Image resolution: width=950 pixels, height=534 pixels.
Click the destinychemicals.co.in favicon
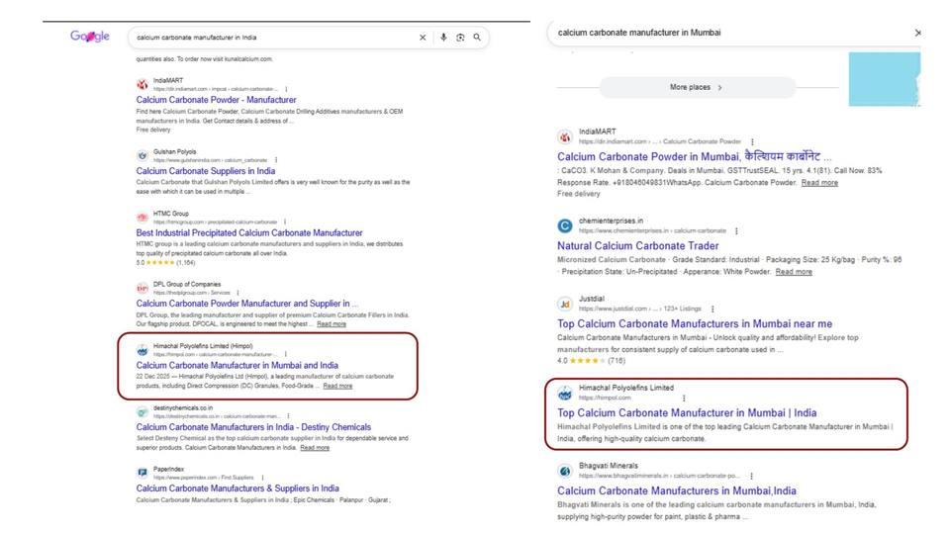coord(142,411)
